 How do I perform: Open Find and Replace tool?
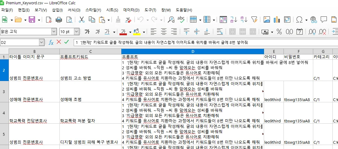point(171,20)
